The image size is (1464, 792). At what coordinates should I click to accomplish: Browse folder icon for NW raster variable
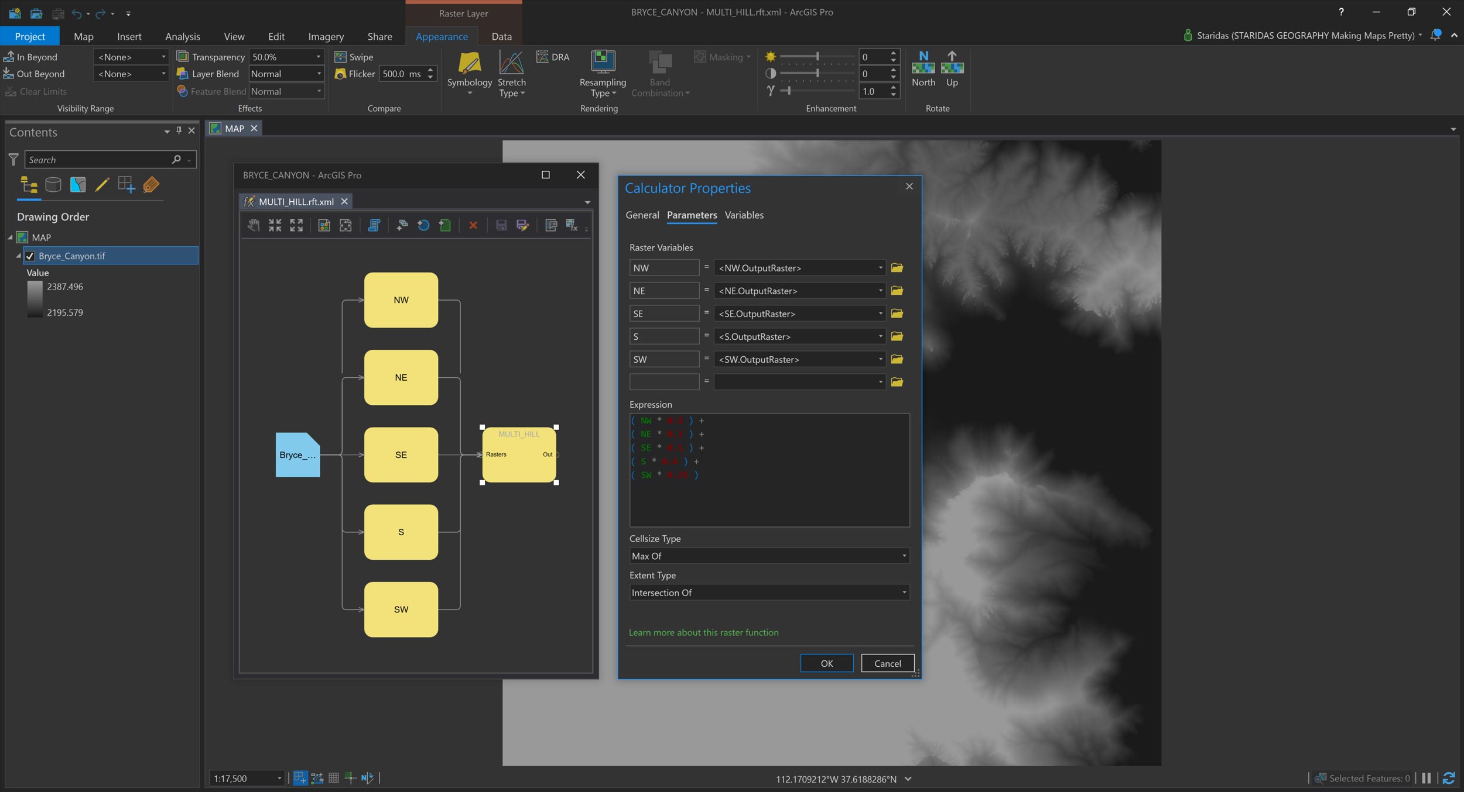coord(897,268)
